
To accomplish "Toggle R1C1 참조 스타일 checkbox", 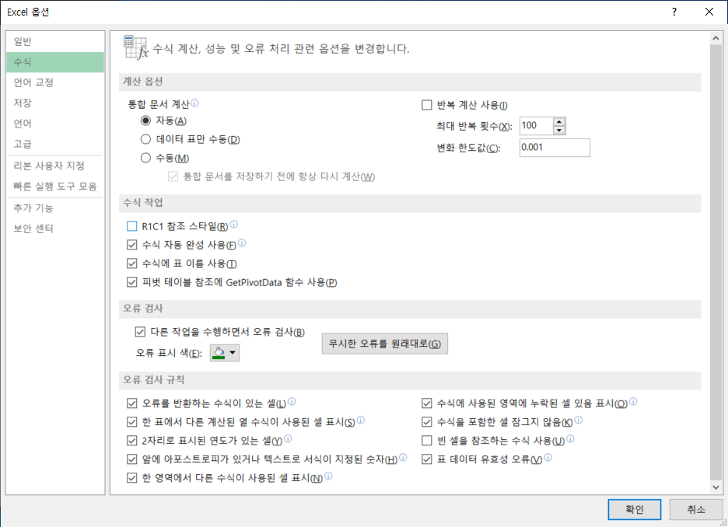I will [132, 226].
